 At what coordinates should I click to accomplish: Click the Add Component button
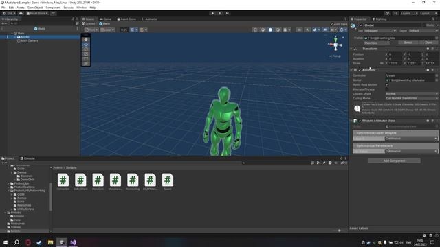(394, 161)
